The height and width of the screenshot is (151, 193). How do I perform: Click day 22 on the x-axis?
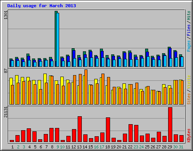130,147
